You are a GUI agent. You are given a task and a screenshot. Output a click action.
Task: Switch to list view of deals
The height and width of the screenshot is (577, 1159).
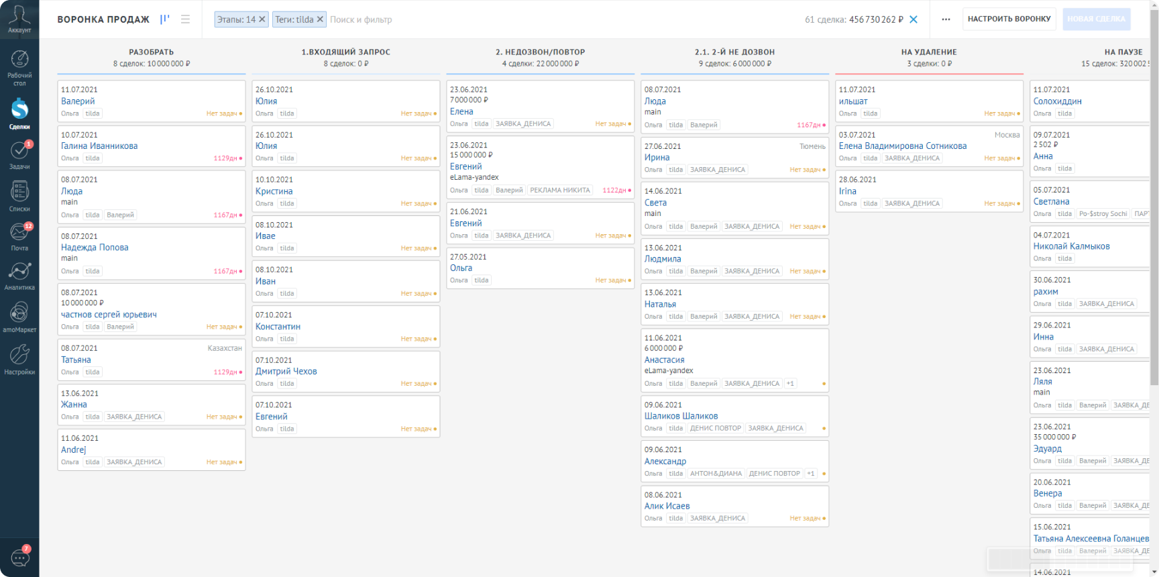(185, 19)
